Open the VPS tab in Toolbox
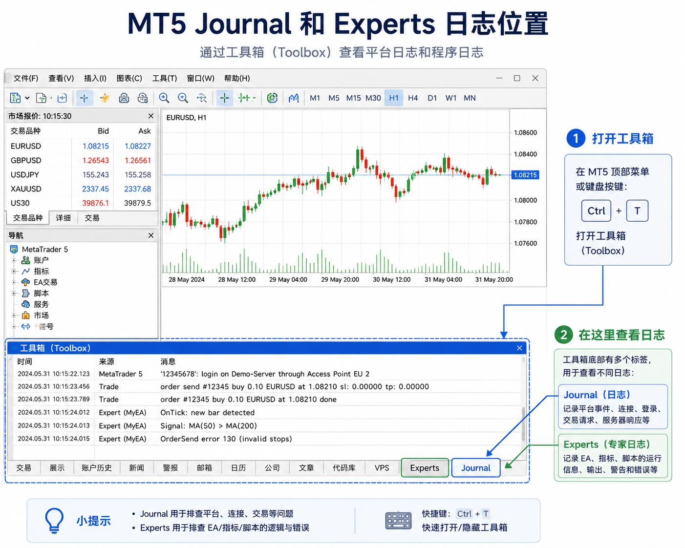Screen dimensions: 685x548 (x=382, y=468)
